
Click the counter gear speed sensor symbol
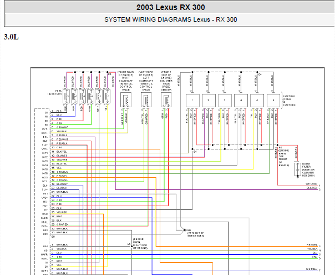tap(166, 100)
